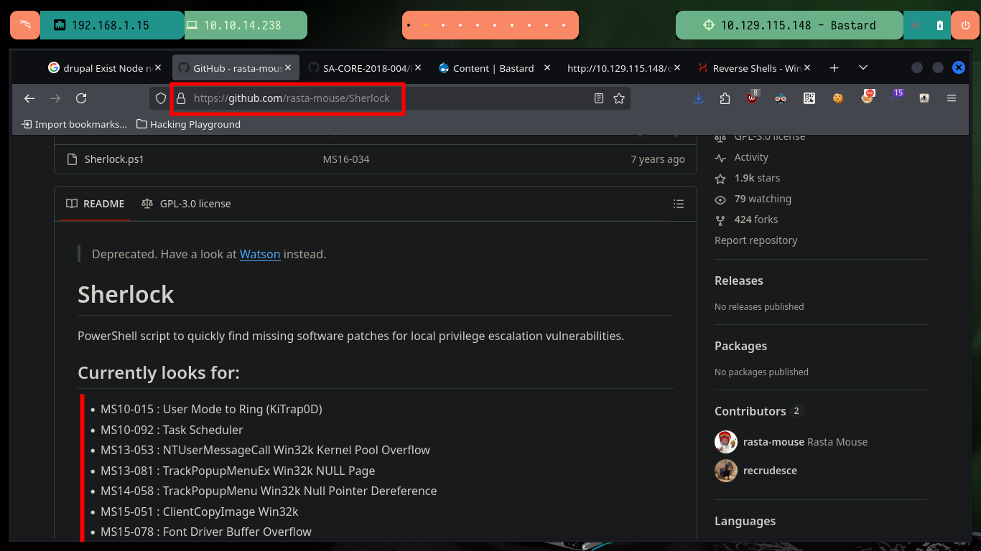Click the extension with the 15 badge

896,97
